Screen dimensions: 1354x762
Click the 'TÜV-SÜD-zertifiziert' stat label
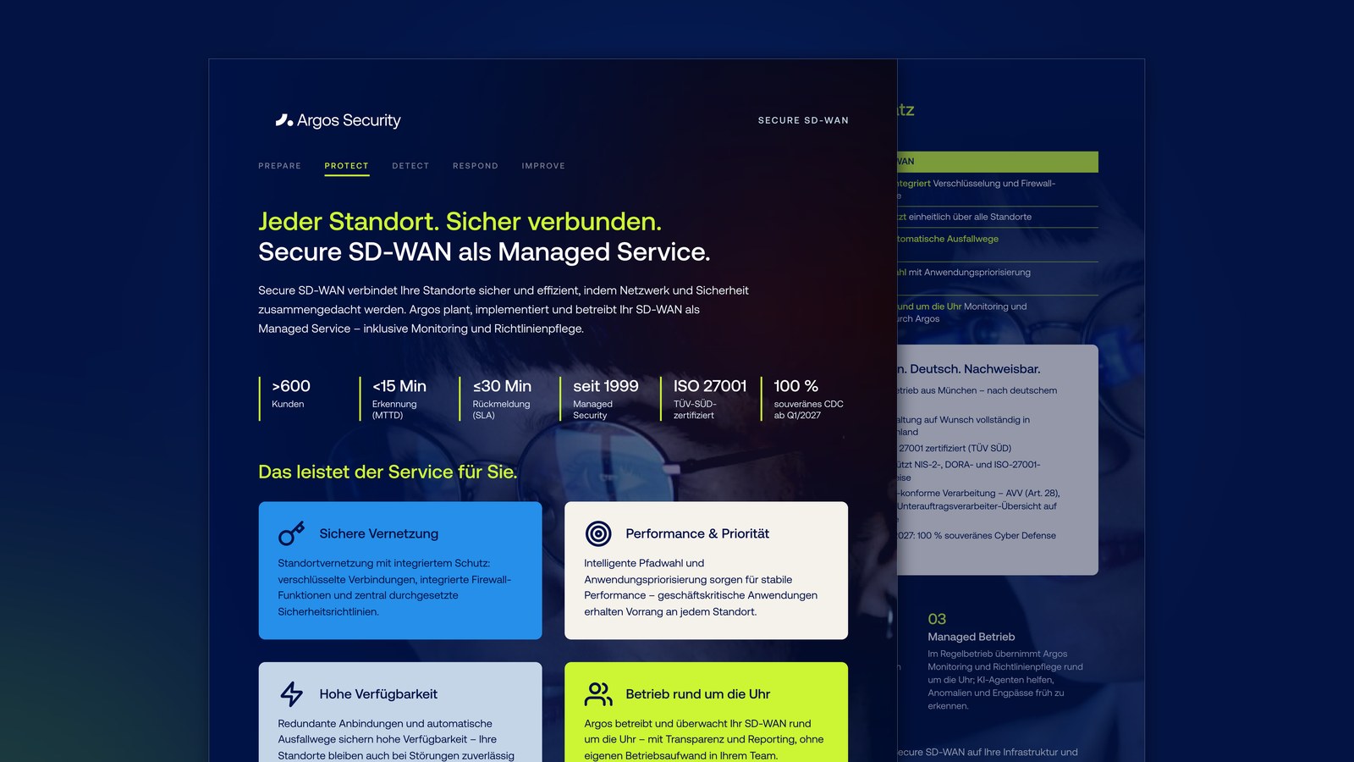(695, 410)
